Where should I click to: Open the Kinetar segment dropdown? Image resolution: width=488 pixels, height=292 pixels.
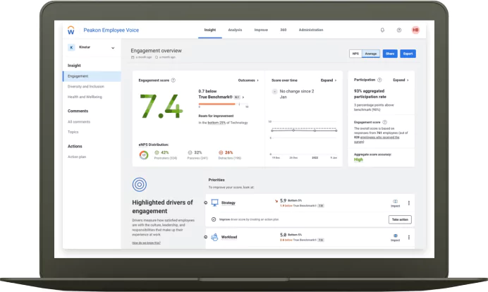pyautogui.click(x=113, y=48)
